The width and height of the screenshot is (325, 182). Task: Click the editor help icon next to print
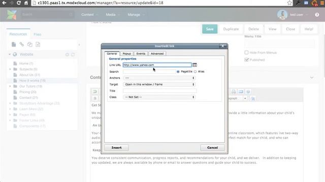(x=248, y=92)
